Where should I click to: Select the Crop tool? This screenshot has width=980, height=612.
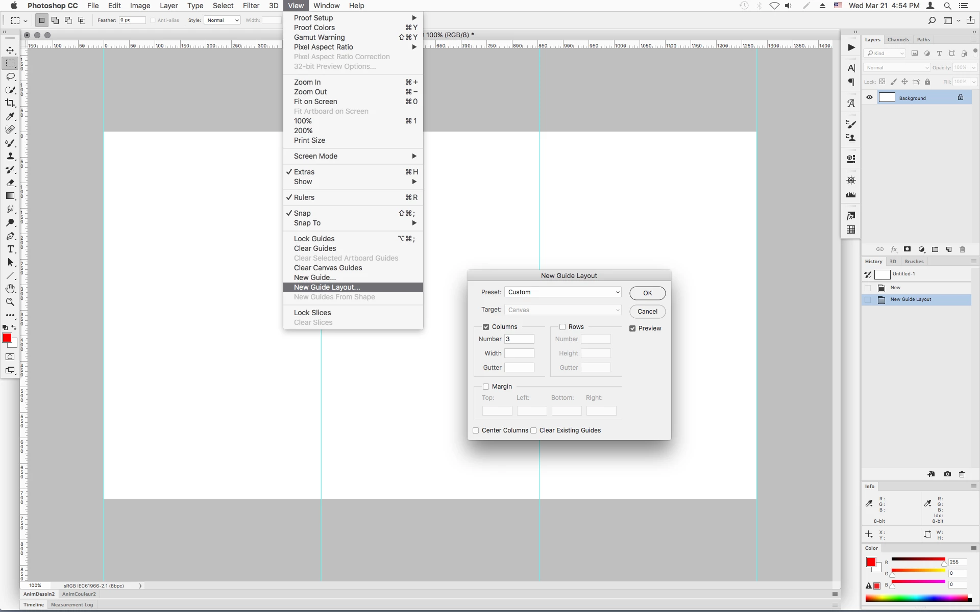click(x=10, y=103)
